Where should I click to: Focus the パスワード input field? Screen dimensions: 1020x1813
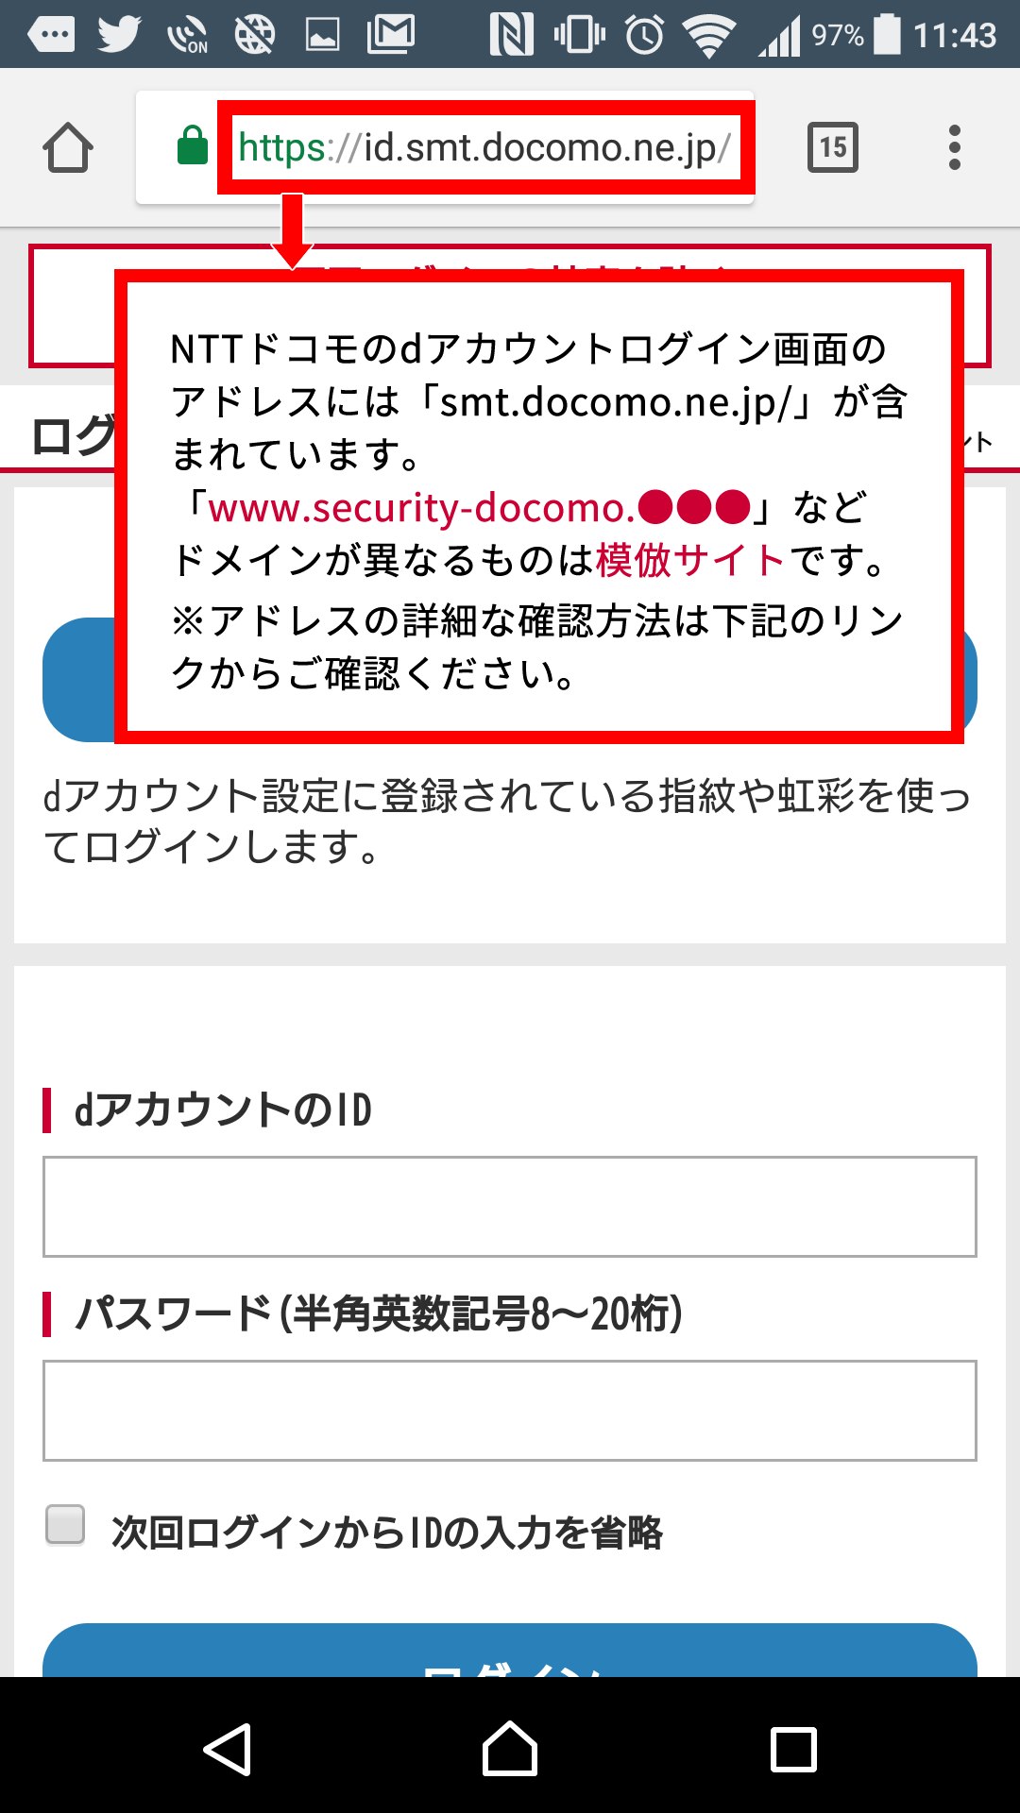tap(510, 1411)
